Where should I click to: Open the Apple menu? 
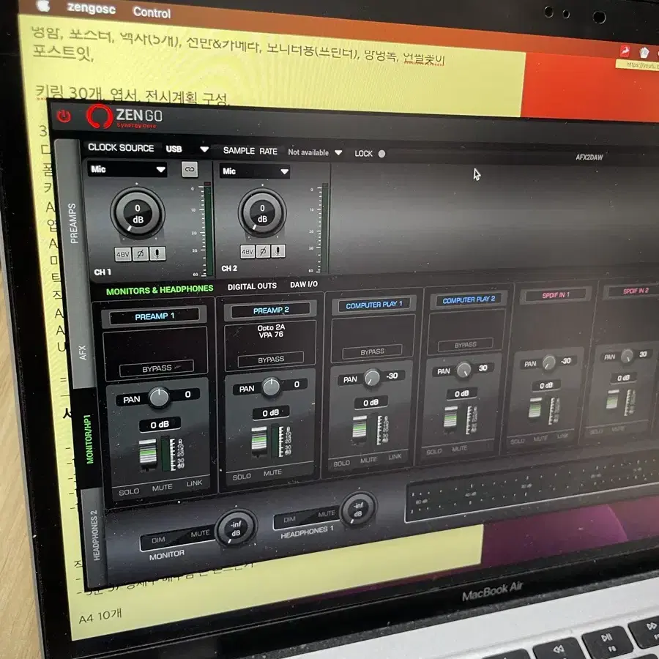coord(43,5)
